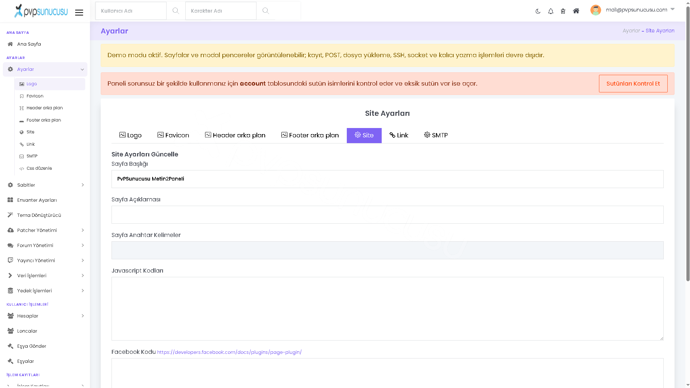The height and width of the screenshot is (388, 690).
Task: Open the Facebook developers page-plugin link
Action: [229, 352]
